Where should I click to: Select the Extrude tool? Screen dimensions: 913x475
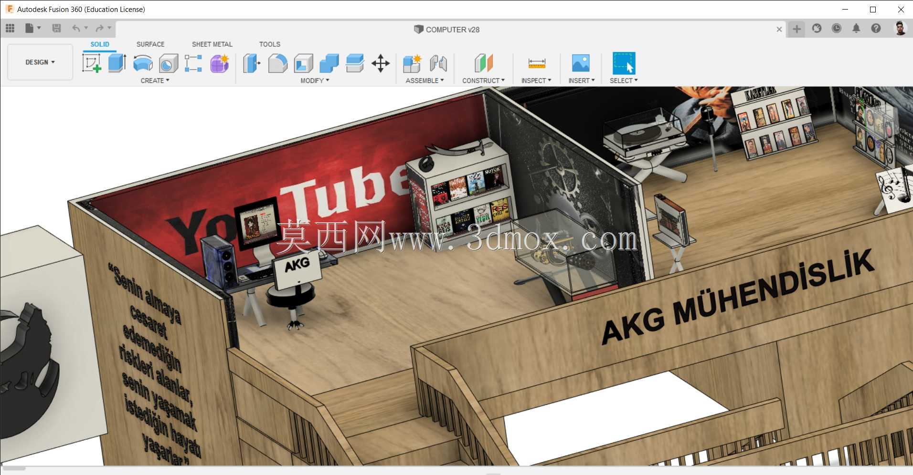point(117,63)
